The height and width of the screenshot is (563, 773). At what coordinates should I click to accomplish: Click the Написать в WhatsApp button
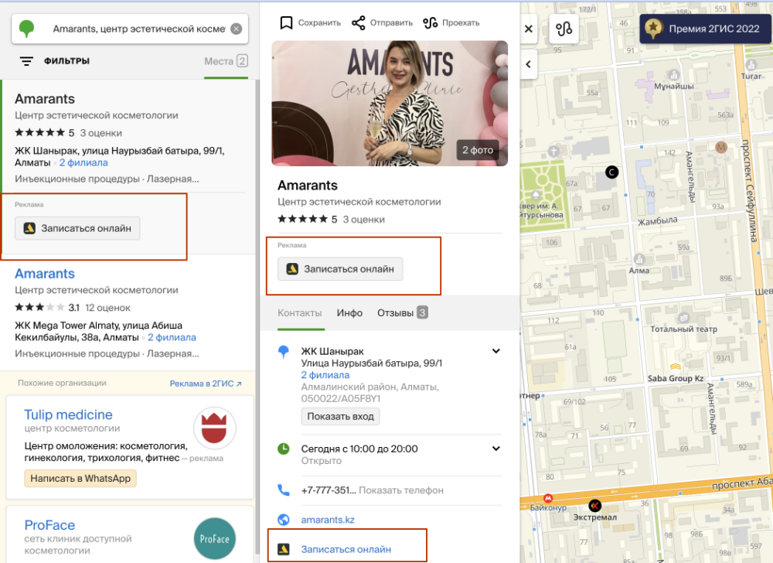tap(80, 478)
